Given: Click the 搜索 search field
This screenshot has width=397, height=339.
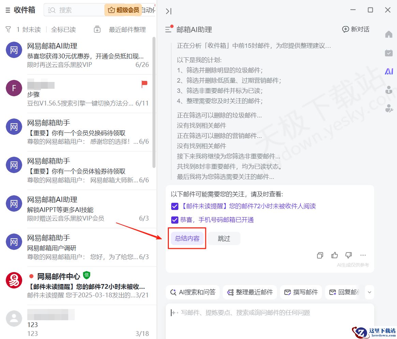Looking at the screenshot, I should point(75,10).
